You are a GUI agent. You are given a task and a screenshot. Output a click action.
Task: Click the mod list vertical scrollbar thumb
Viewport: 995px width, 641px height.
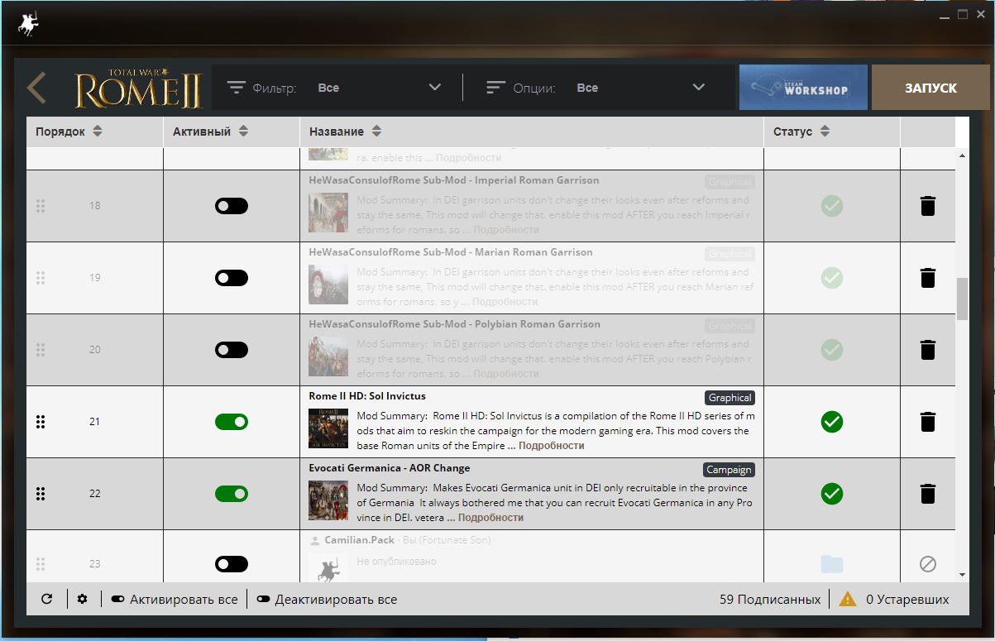962,299
